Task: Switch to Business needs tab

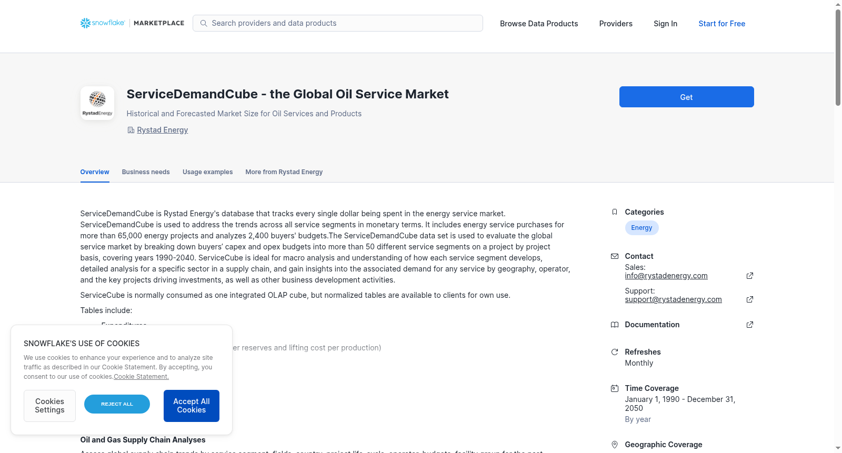Action: click(146, 172)
